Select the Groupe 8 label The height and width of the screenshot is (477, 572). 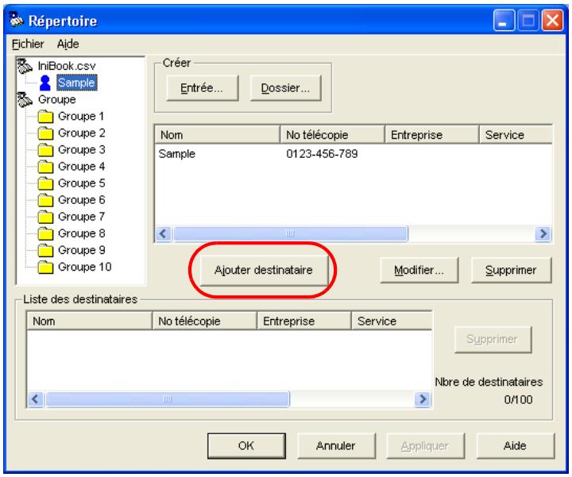81,233
